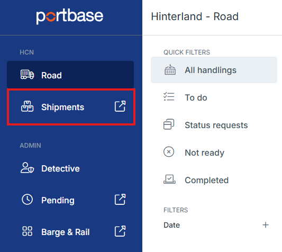Click the Pending clock icon
The height and width of the screenshot is (252, 282).
(x=27, y=200)
